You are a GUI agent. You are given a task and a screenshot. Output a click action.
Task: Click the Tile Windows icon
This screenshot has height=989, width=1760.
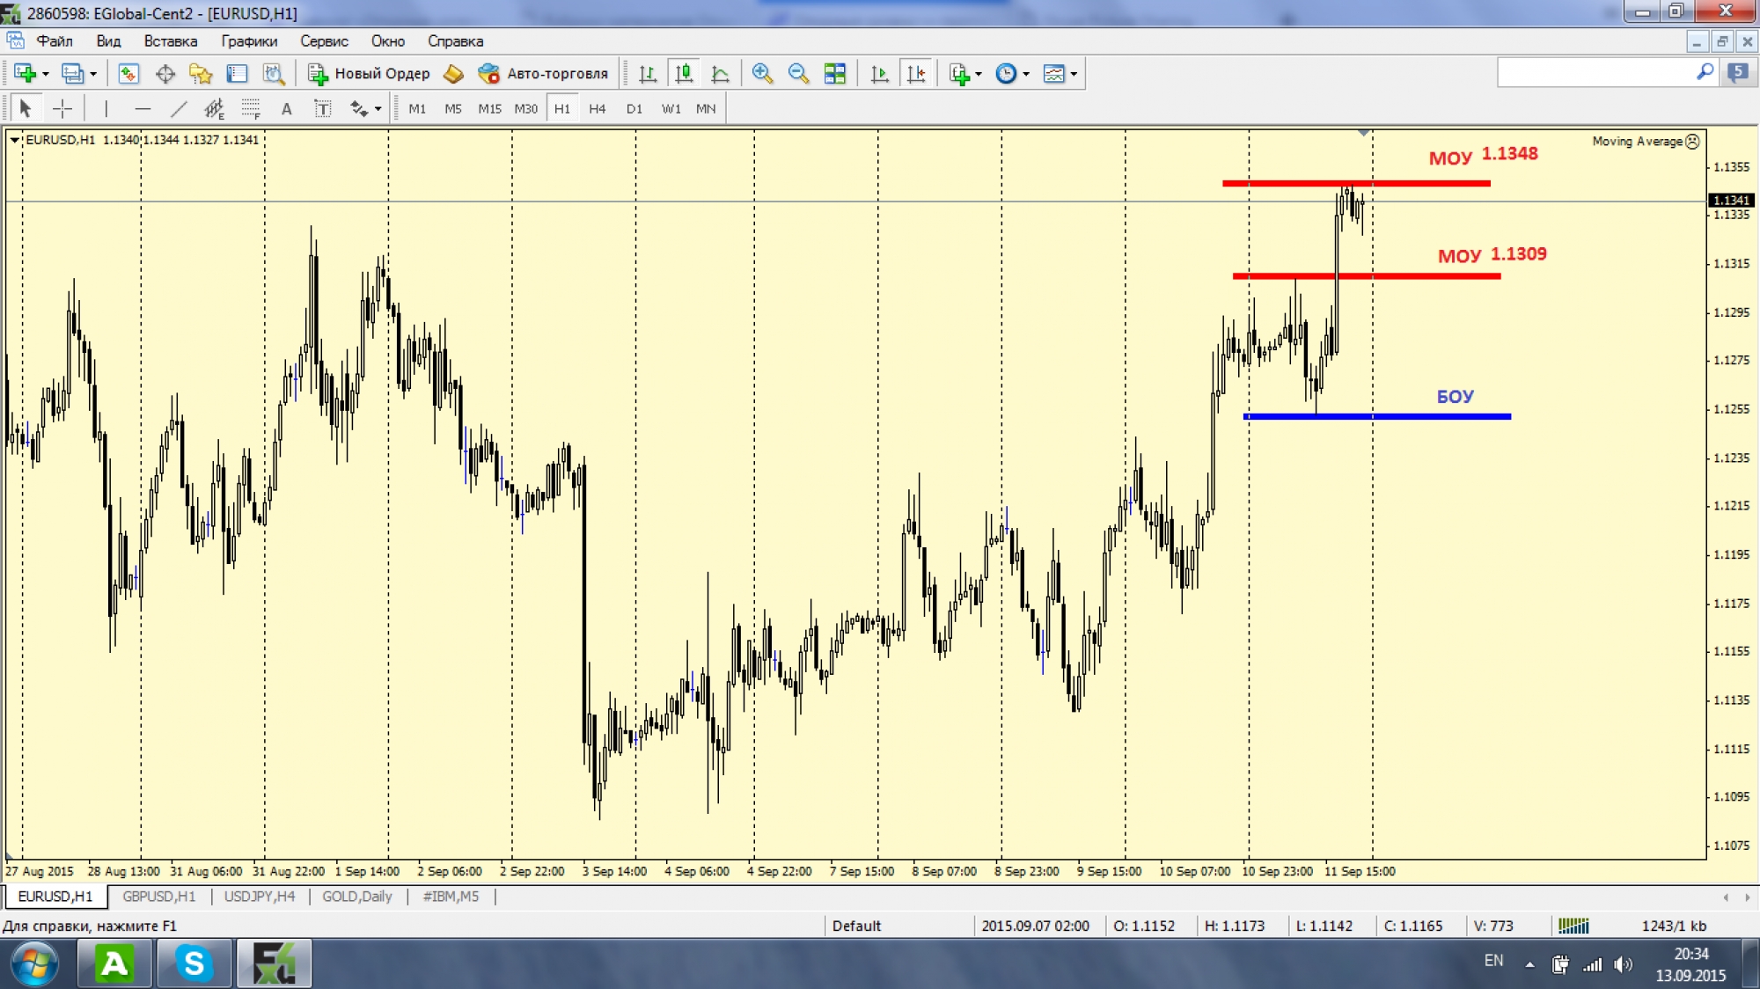coord(835,74)
